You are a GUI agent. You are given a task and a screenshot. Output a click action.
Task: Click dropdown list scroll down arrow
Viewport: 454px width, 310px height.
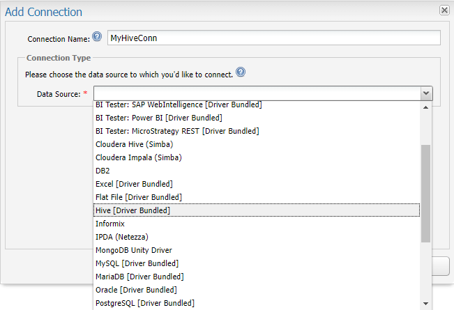[425, 304]
